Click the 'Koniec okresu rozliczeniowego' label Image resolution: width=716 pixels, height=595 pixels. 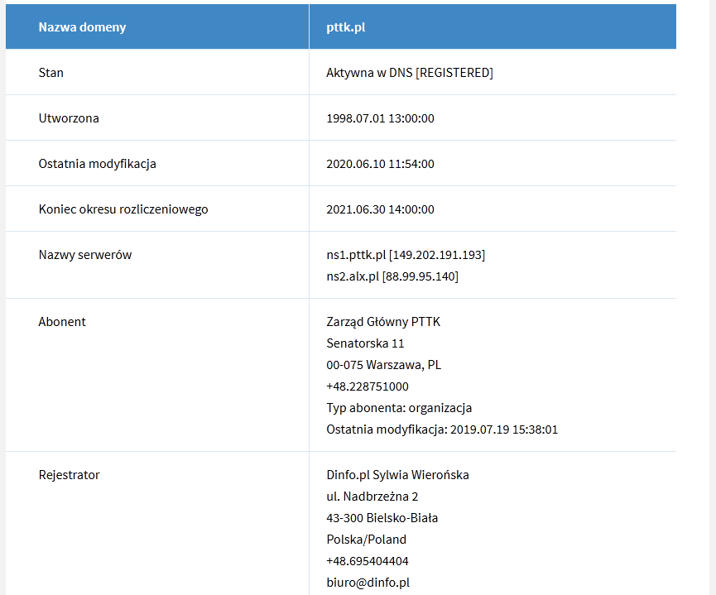pyautogui.click(x=123, y=209)
